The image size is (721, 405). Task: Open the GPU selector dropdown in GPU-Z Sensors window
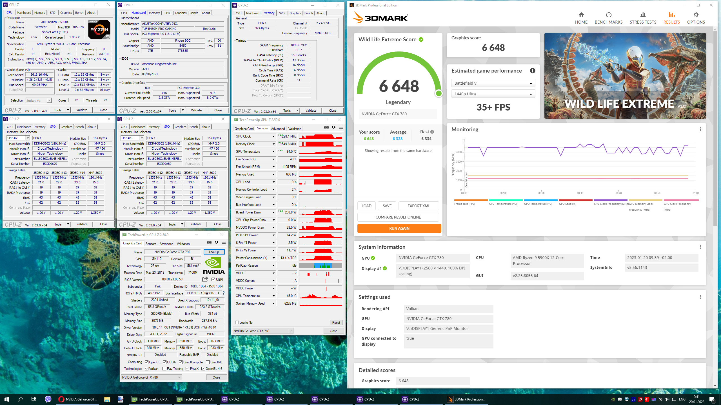(x=263, y=331)
